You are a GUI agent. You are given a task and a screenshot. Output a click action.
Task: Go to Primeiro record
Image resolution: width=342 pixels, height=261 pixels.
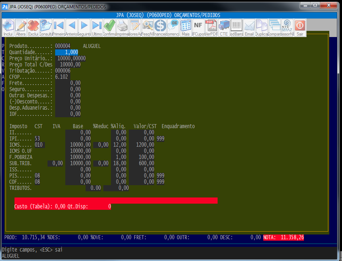point(59,28)
